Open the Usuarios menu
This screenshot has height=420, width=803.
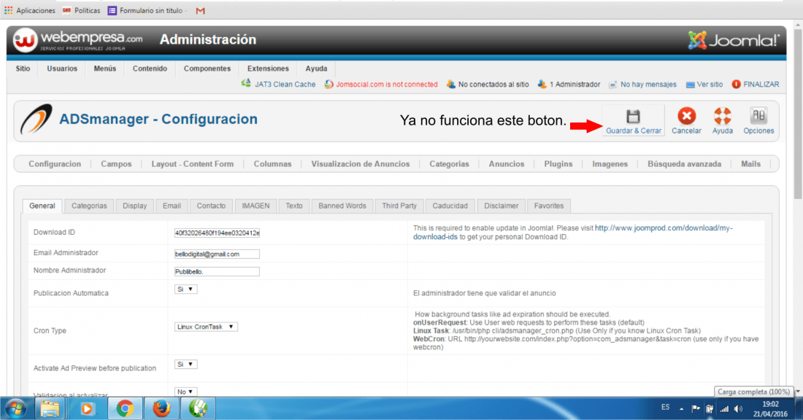coord(62,69)
